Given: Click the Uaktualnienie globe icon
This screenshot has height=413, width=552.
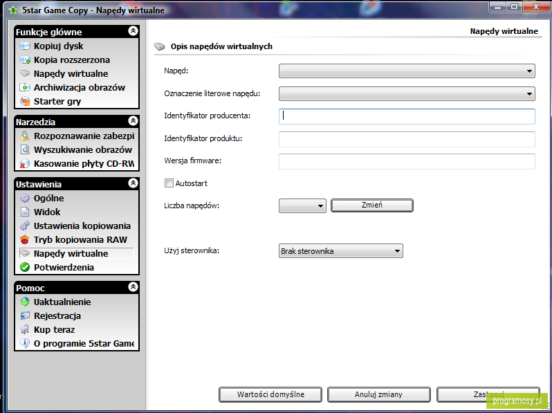Looking at the screenshot, I should 25,302.
